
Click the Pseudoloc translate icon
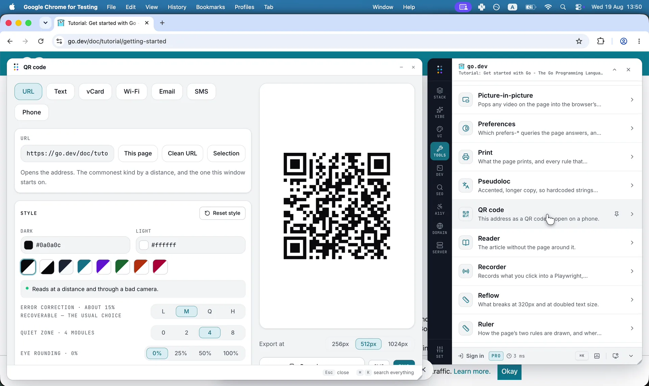pos(466,185)
